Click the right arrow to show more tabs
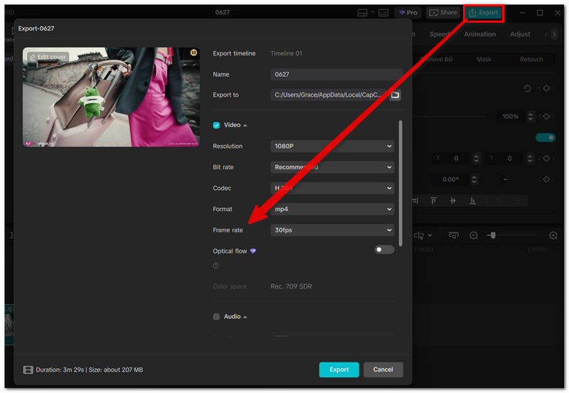 click(x=554, y=34)
